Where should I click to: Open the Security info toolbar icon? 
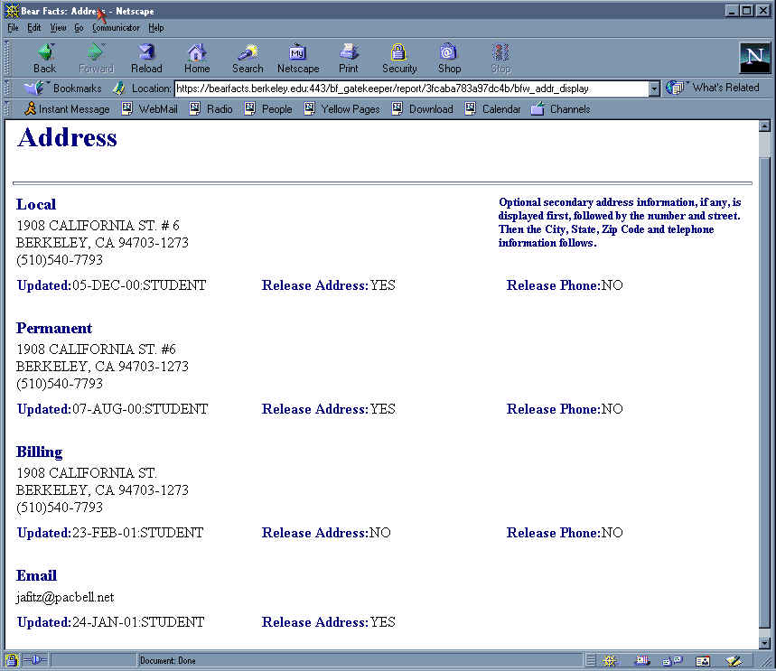click(399, 59)
